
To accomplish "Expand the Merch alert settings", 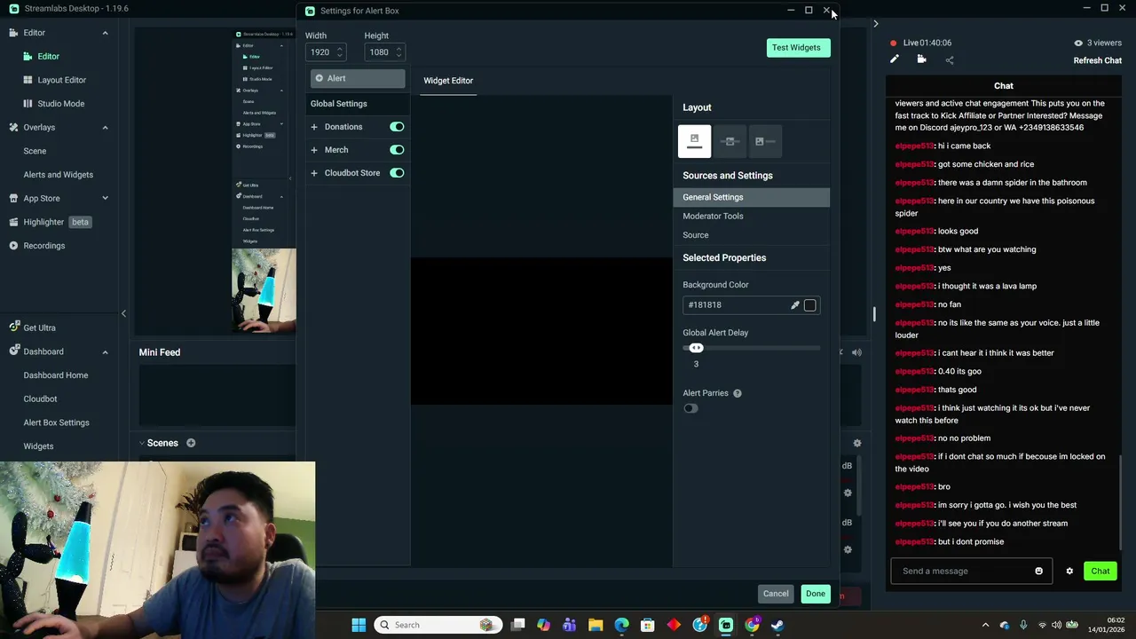I will click(x=314, y=150).
